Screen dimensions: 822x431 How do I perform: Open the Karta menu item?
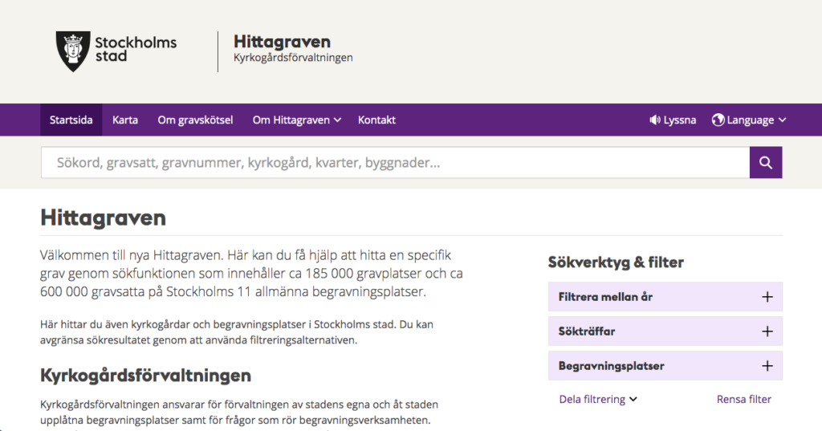tap(124, 120)
